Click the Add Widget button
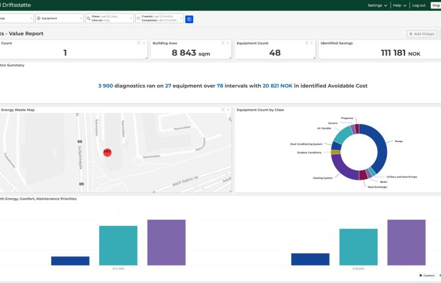Screen dimensions: 441x283 [422, 34]
